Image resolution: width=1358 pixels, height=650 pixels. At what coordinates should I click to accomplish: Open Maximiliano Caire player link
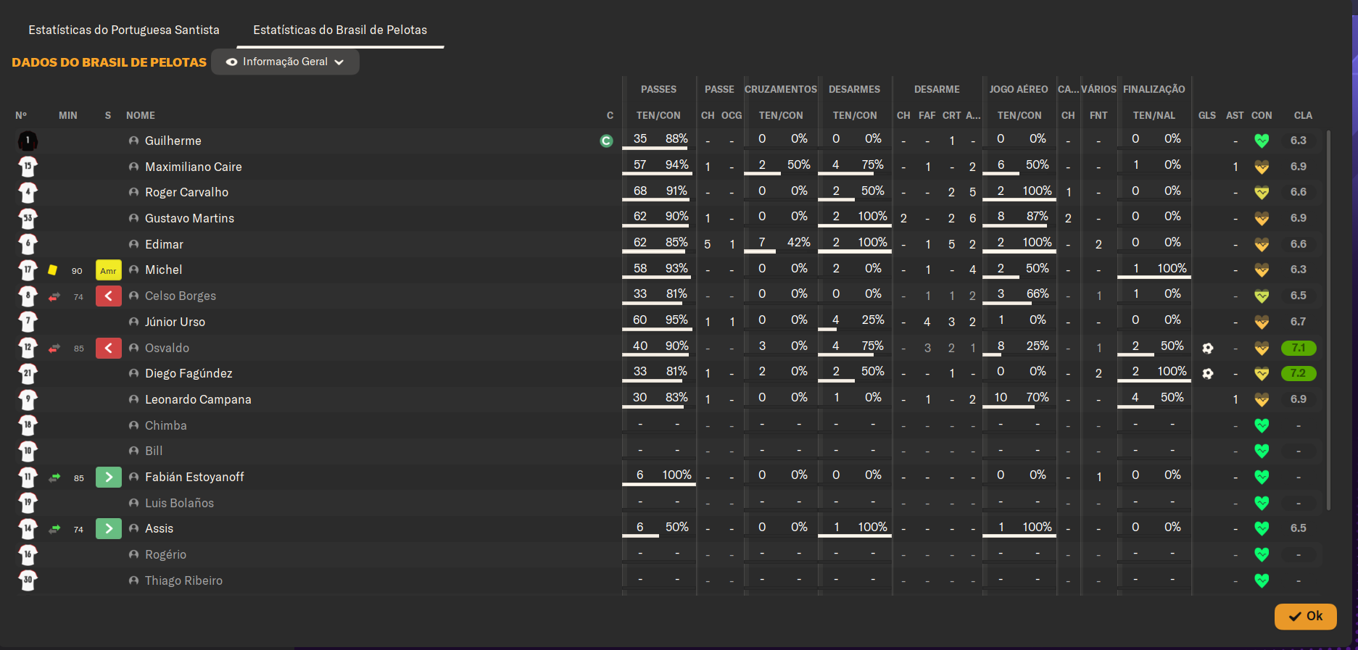click(194, 167)
